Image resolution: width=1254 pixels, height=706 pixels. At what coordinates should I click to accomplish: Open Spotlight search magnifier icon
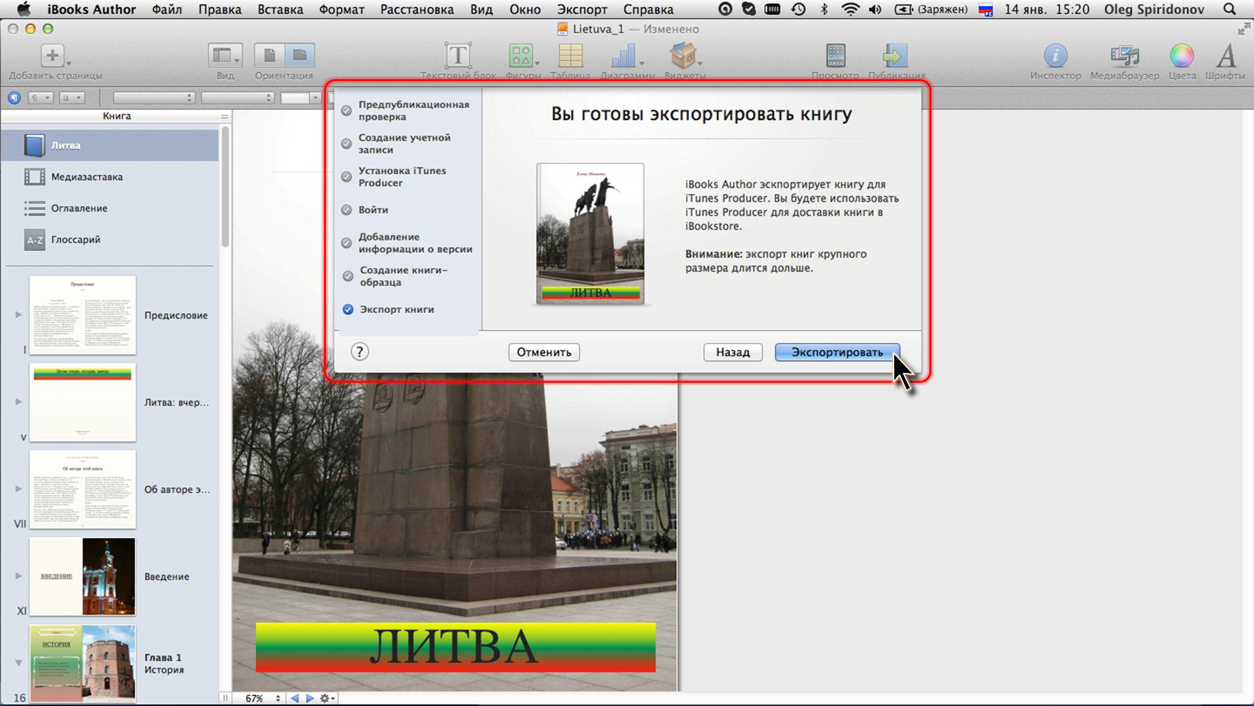1229,9
